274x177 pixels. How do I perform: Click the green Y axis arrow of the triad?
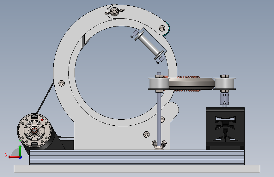click(x=20, y=150)
